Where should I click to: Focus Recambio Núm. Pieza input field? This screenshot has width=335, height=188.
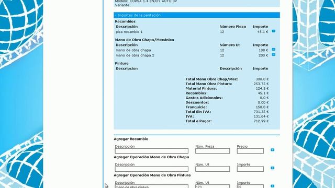[x=213, y=151]
